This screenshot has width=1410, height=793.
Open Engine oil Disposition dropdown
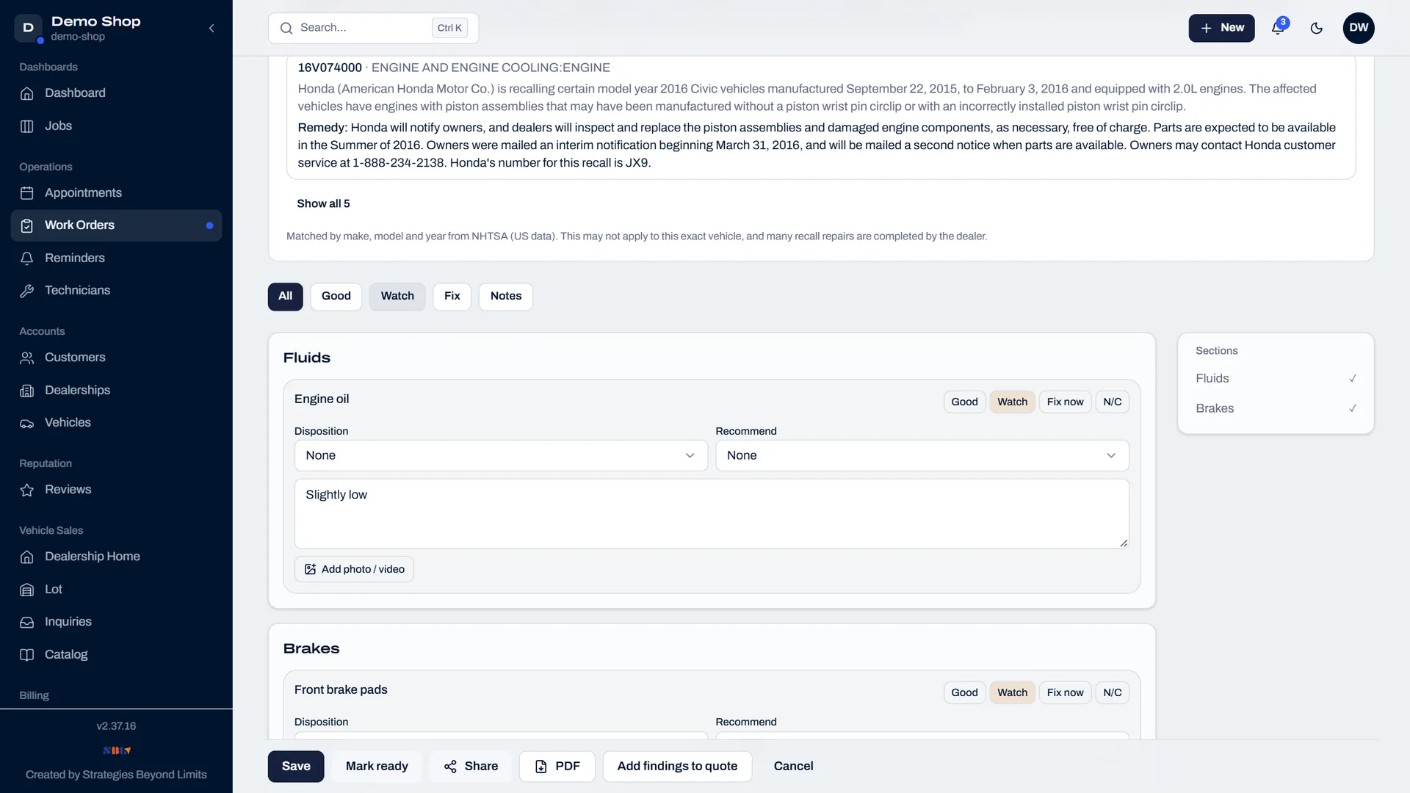click(501, 455)
